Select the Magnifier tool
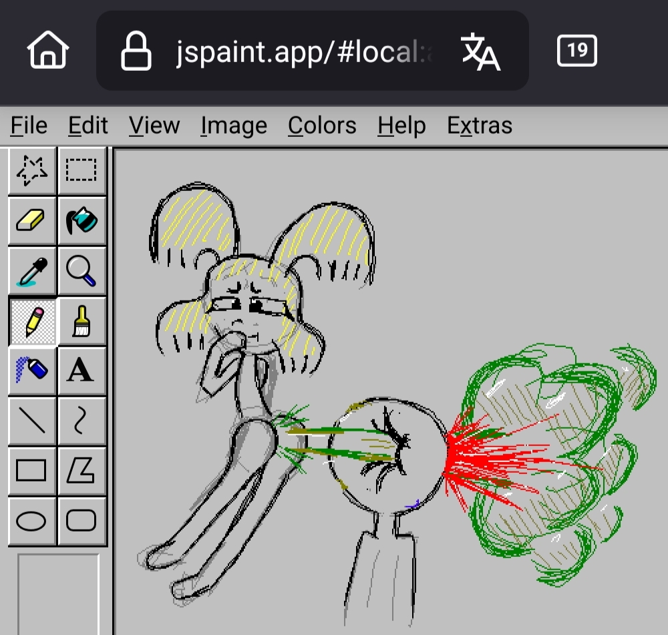Screen dimensions: 668x635 [x=81, y=270]
